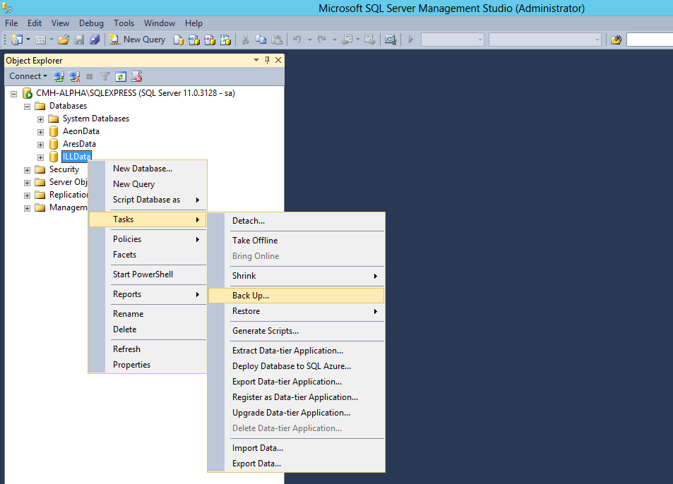Open the Connect dropdown menu
Screen dimensions: 673x484
[x=28, y=75]
